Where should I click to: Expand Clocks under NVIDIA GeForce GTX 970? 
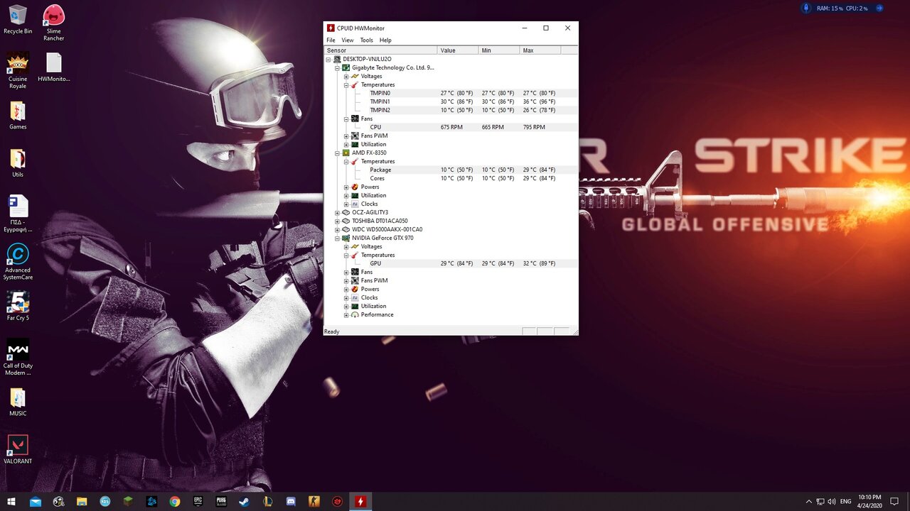(346, 297)
